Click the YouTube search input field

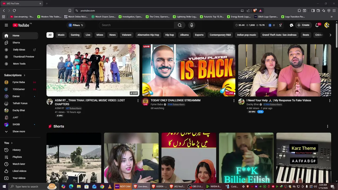(x=137, y=25)
